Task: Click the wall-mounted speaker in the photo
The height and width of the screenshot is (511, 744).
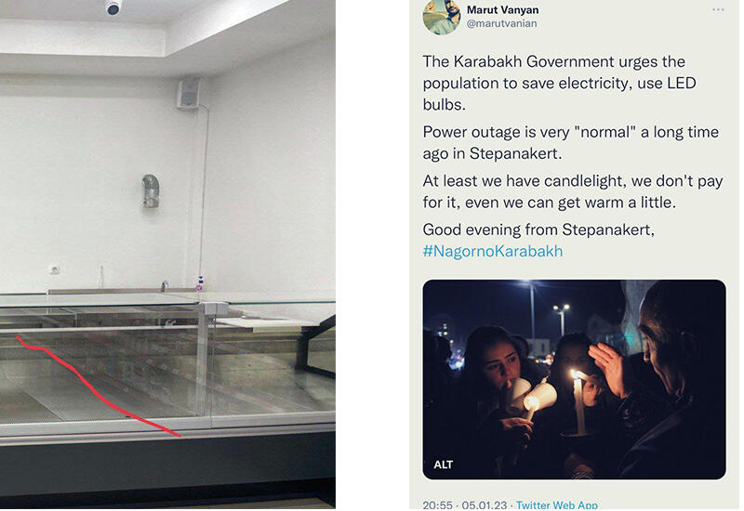Action: pos(189,94)
